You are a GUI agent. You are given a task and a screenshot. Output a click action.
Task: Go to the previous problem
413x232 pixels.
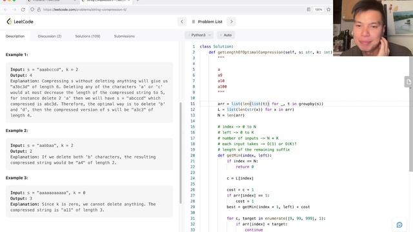(x=182, y=21)
